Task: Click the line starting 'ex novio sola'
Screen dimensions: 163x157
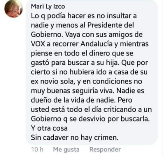Action: [87, 81]
